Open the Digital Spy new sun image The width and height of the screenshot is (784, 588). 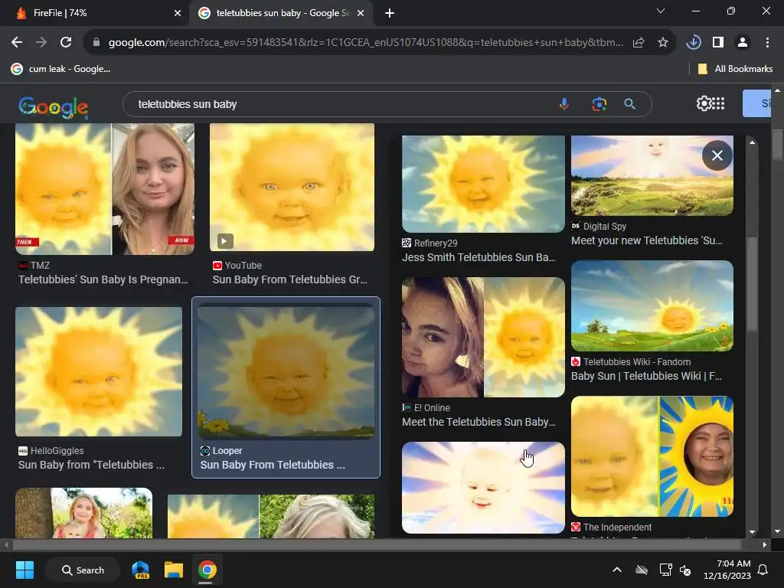point(652,175)
